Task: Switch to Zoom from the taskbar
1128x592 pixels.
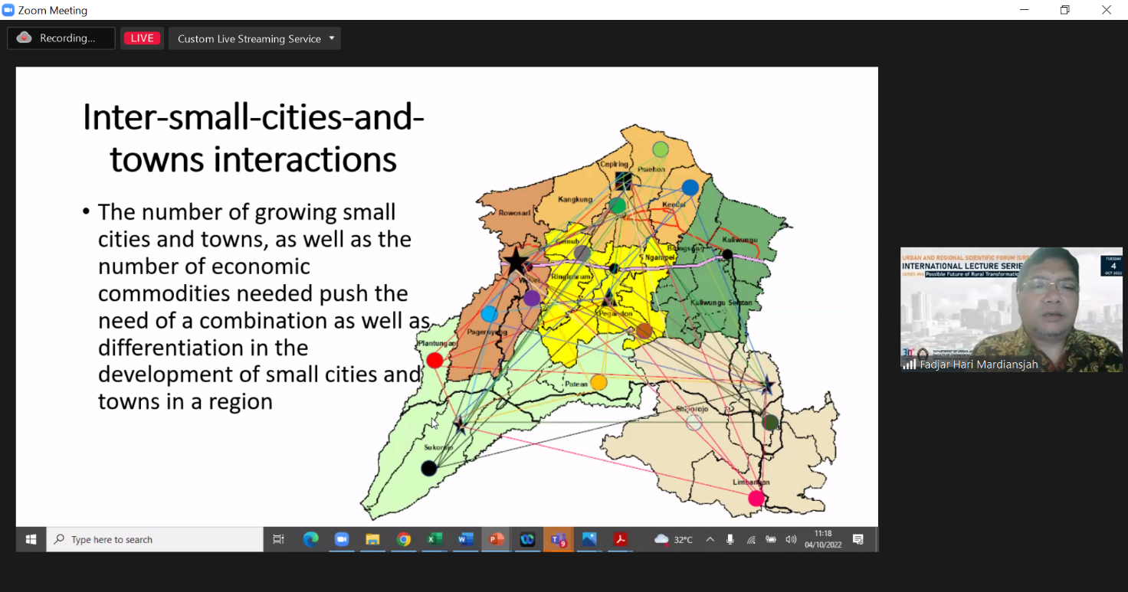Action: [341, 540]
